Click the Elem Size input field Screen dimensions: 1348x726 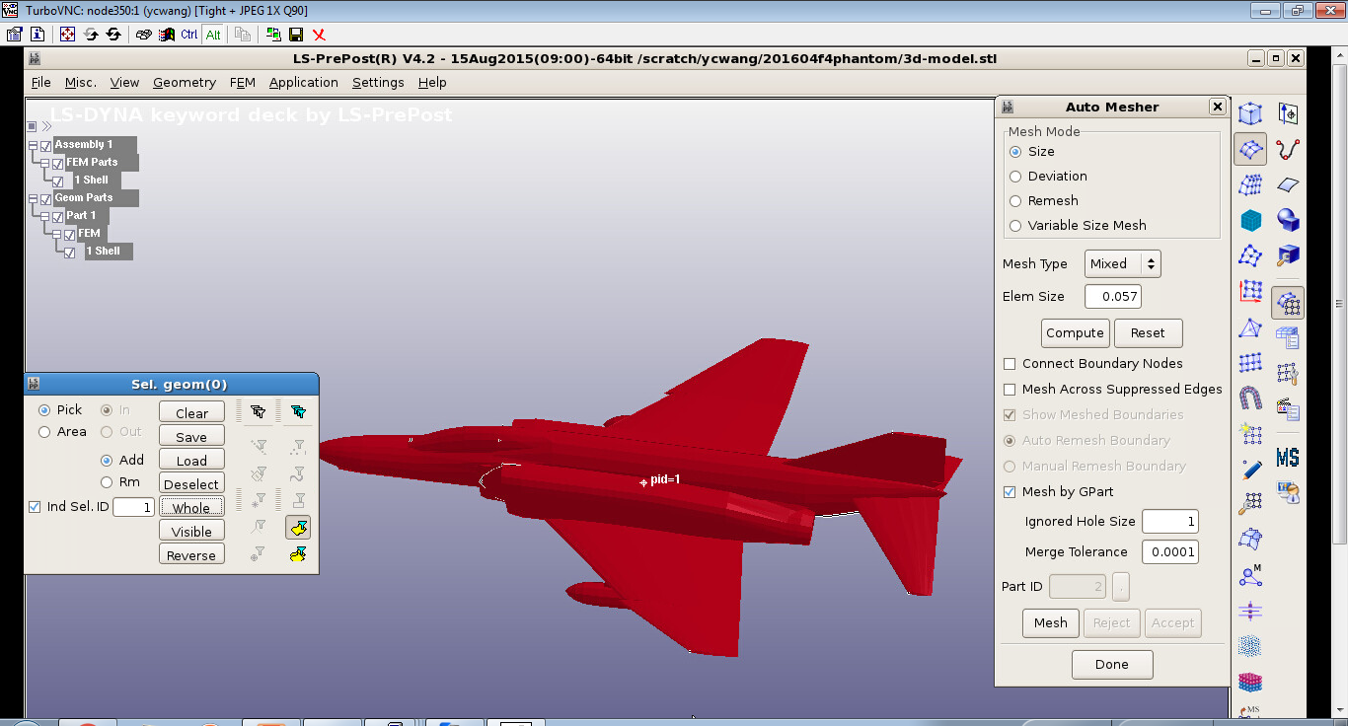1112,297
